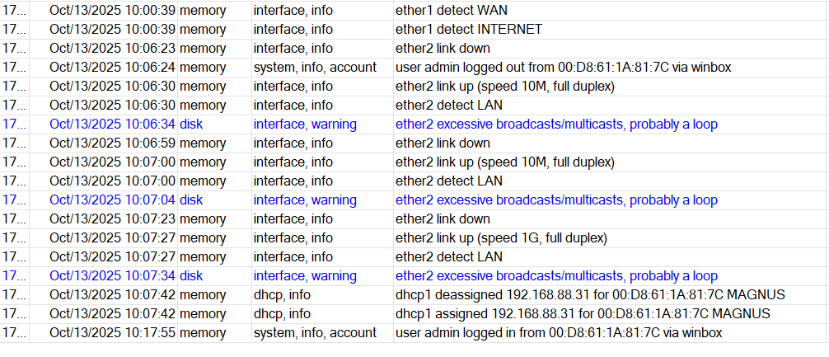Click the "disk" buffer cell at 10:06:34
Viewport: 829px width, 357px height.
[191, 124]
